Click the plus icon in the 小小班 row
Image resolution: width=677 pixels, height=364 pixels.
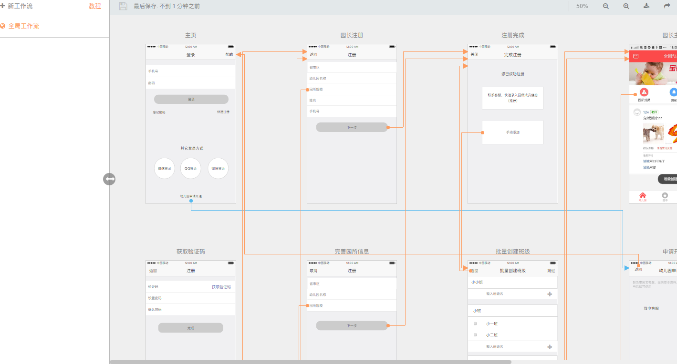[x=550, y=294]
